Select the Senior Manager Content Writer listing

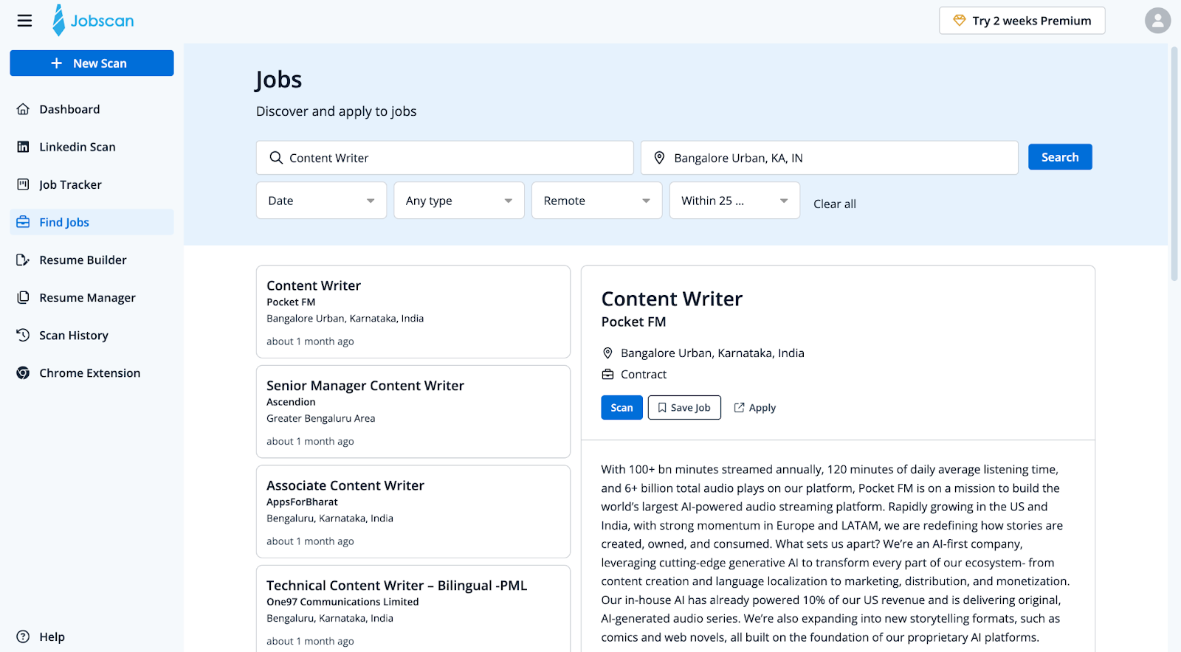click(413, 412)
